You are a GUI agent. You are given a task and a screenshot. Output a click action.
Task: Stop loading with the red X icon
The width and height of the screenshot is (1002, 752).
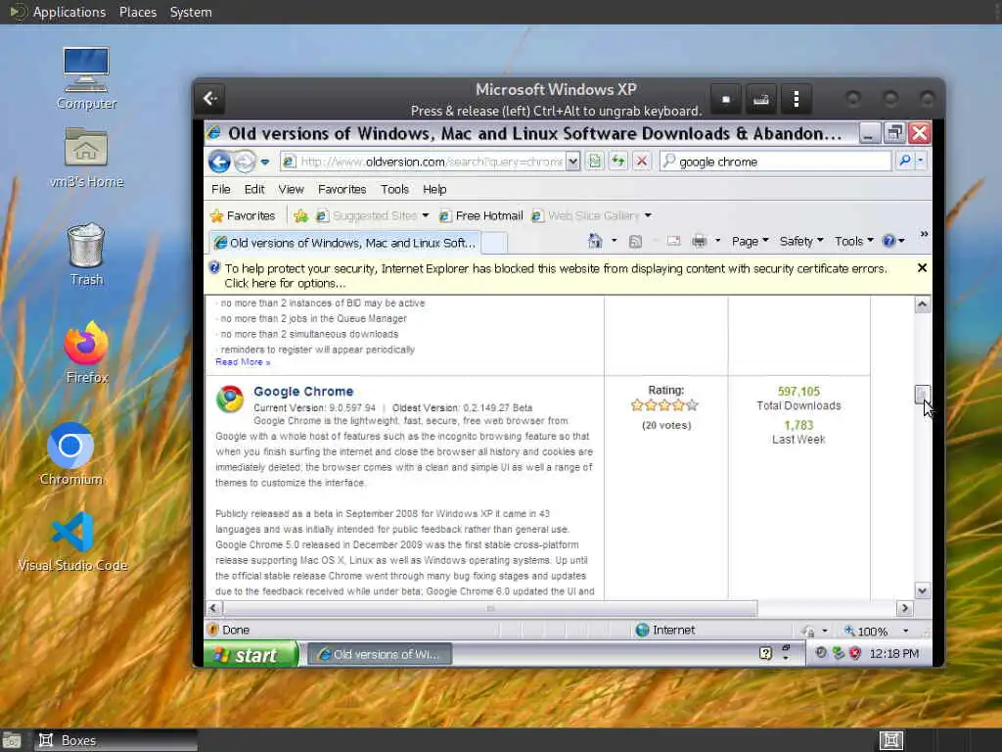(642, 162)
